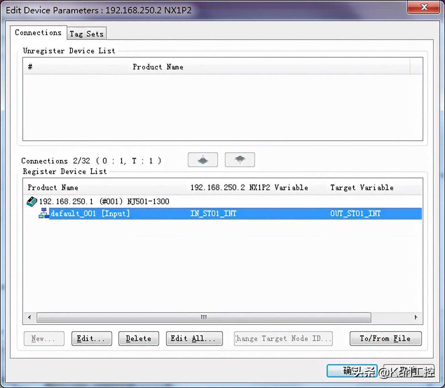The width and height of the screenshot is (445, 388).
Task: Click the scrollbar right arrow
Action: coord(416,317)
